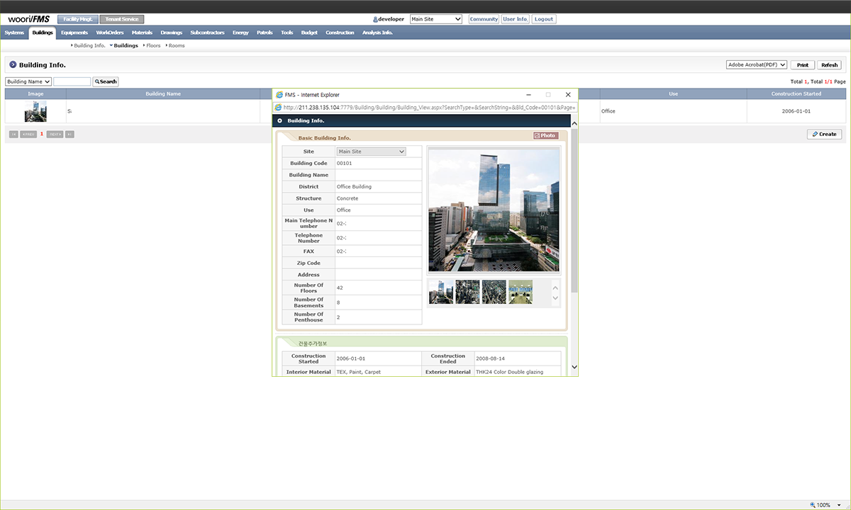Open the Rooms submenu link
Screen dimensions: 851x510
175,45
